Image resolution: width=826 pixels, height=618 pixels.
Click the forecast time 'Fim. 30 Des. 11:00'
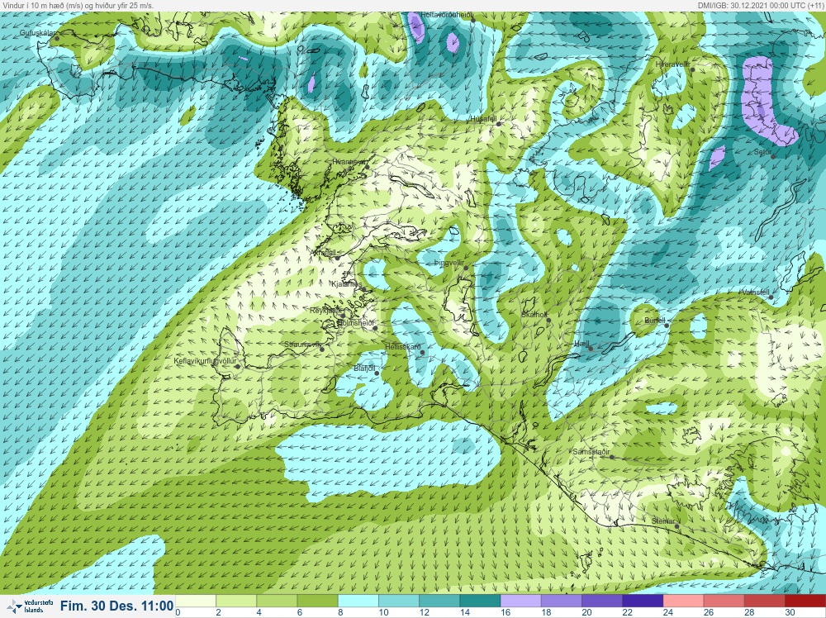click(116, 606)
